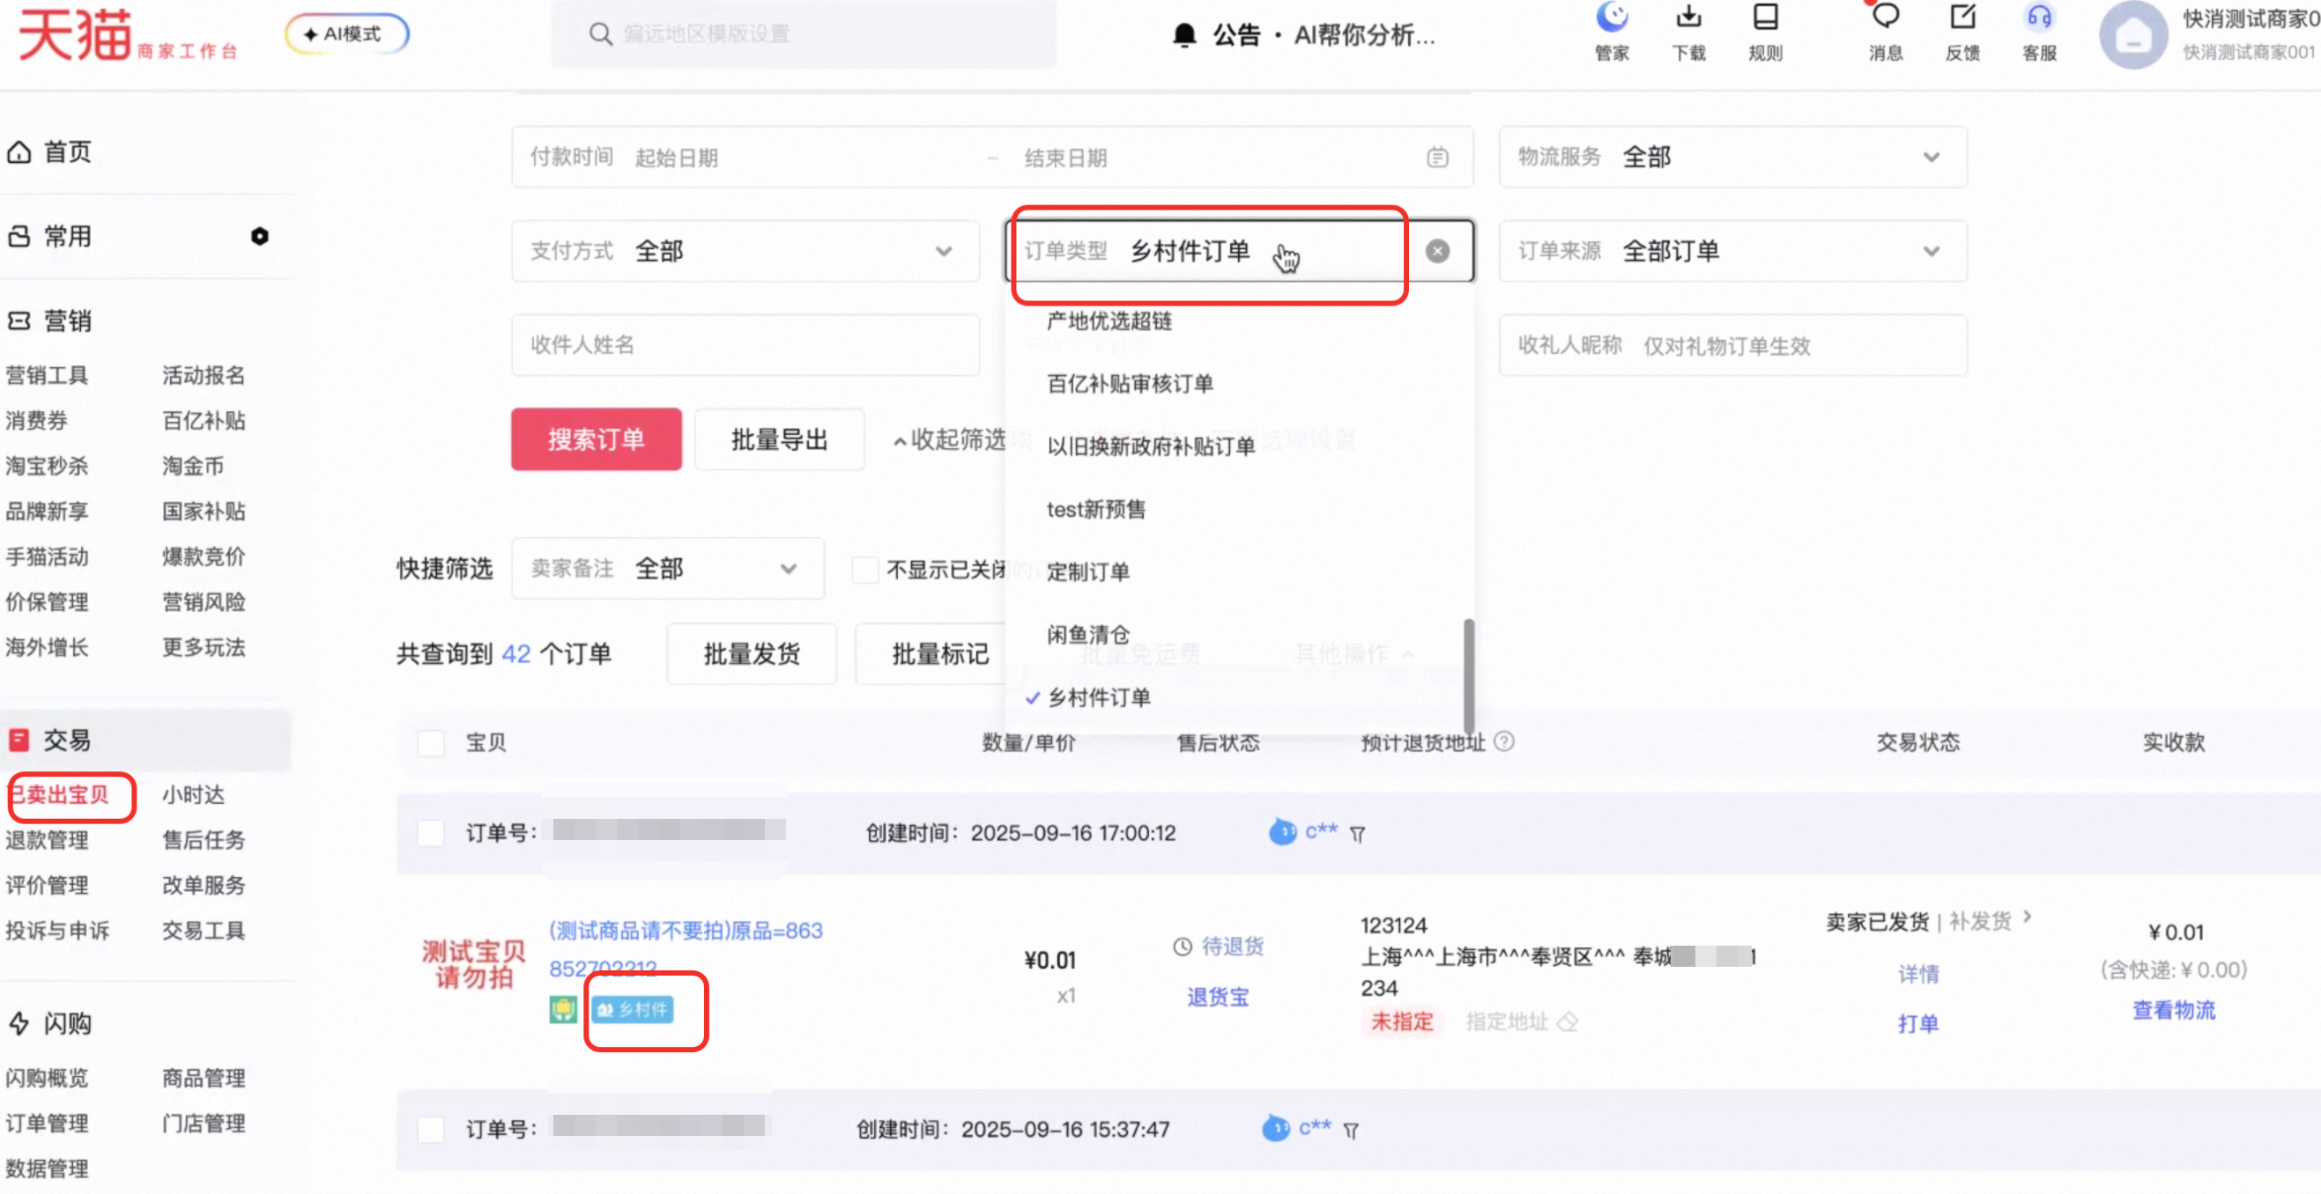Choose 定制订单 order type
The height and width of the screenshot is (1194, 2321).
click(1087, 571)
